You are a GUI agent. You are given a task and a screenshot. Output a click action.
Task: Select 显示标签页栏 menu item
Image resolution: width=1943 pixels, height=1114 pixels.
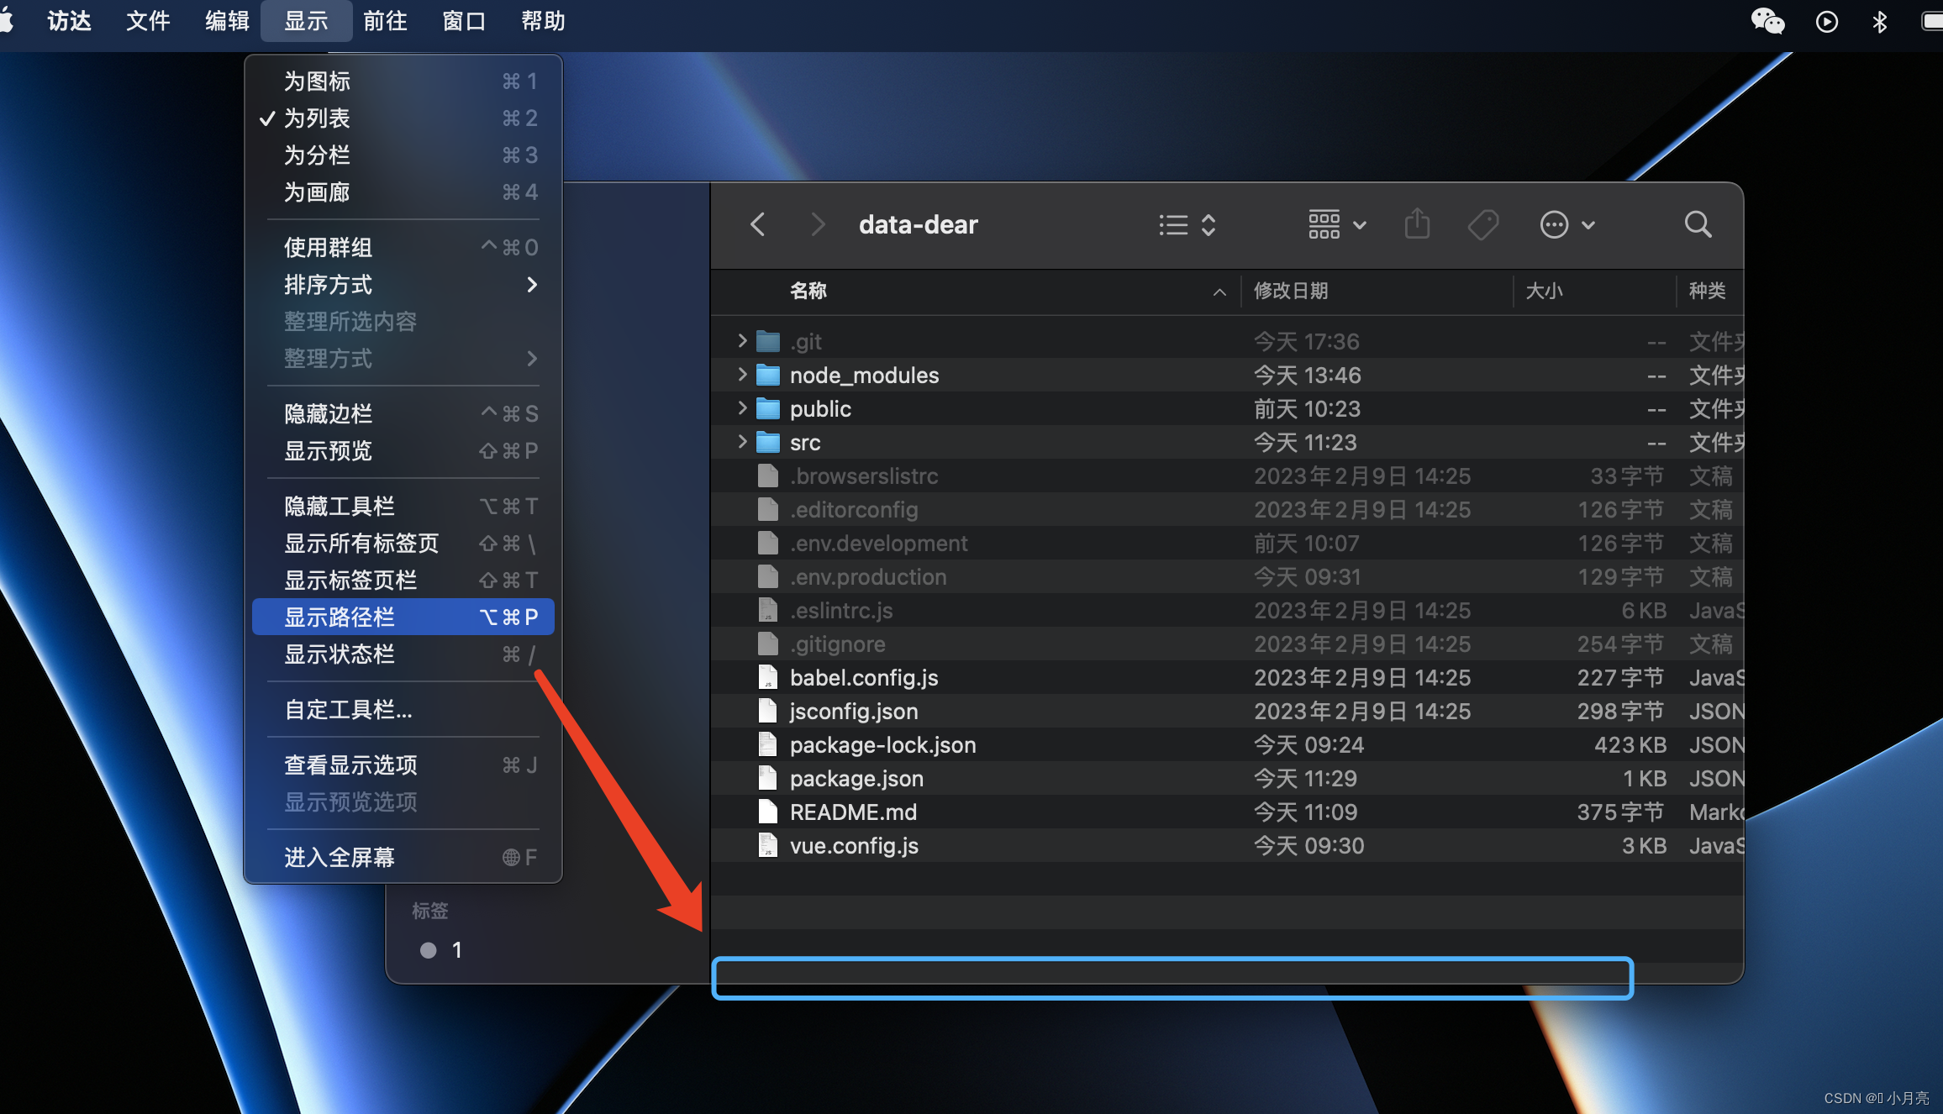click(403, 581)
